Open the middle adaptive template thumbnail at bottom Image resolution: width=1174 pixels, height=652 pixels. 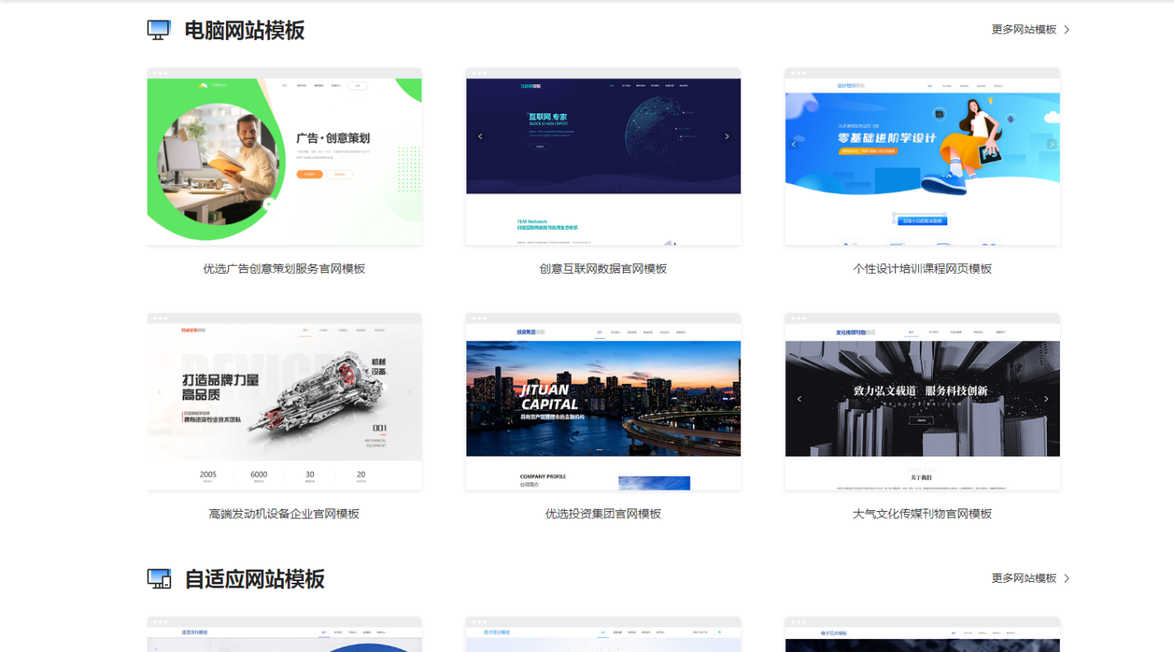pyautogui.click(x=603, y=634)
